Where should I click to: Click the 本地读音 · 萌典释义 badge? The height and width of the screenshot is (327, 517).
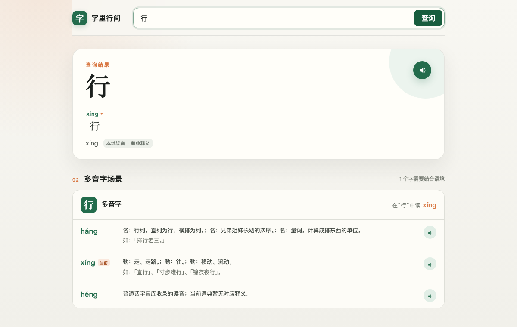coord(128,143)
